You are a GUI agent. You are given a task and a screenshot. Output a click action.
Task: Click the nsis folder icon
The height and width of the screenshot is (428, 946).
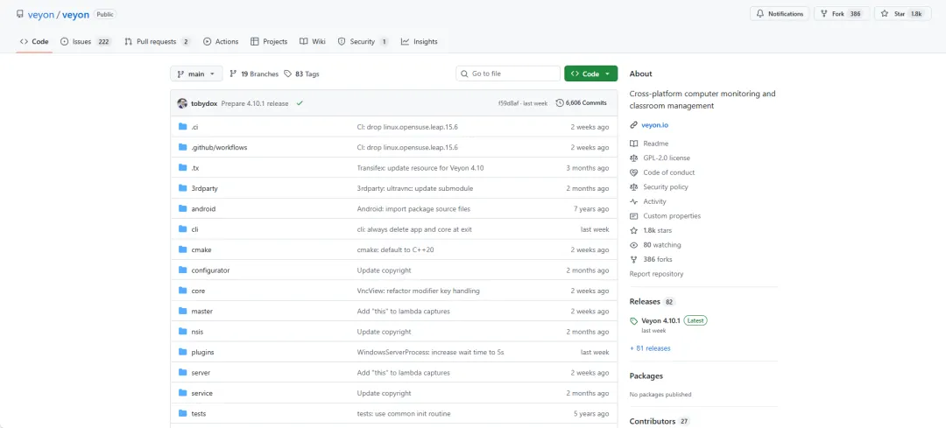tap(183, 332)
